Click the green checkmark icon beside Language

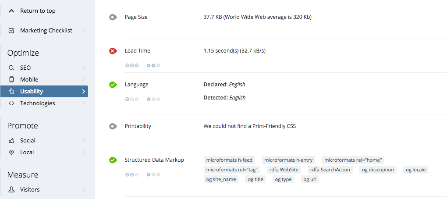[x=113, y=85]
